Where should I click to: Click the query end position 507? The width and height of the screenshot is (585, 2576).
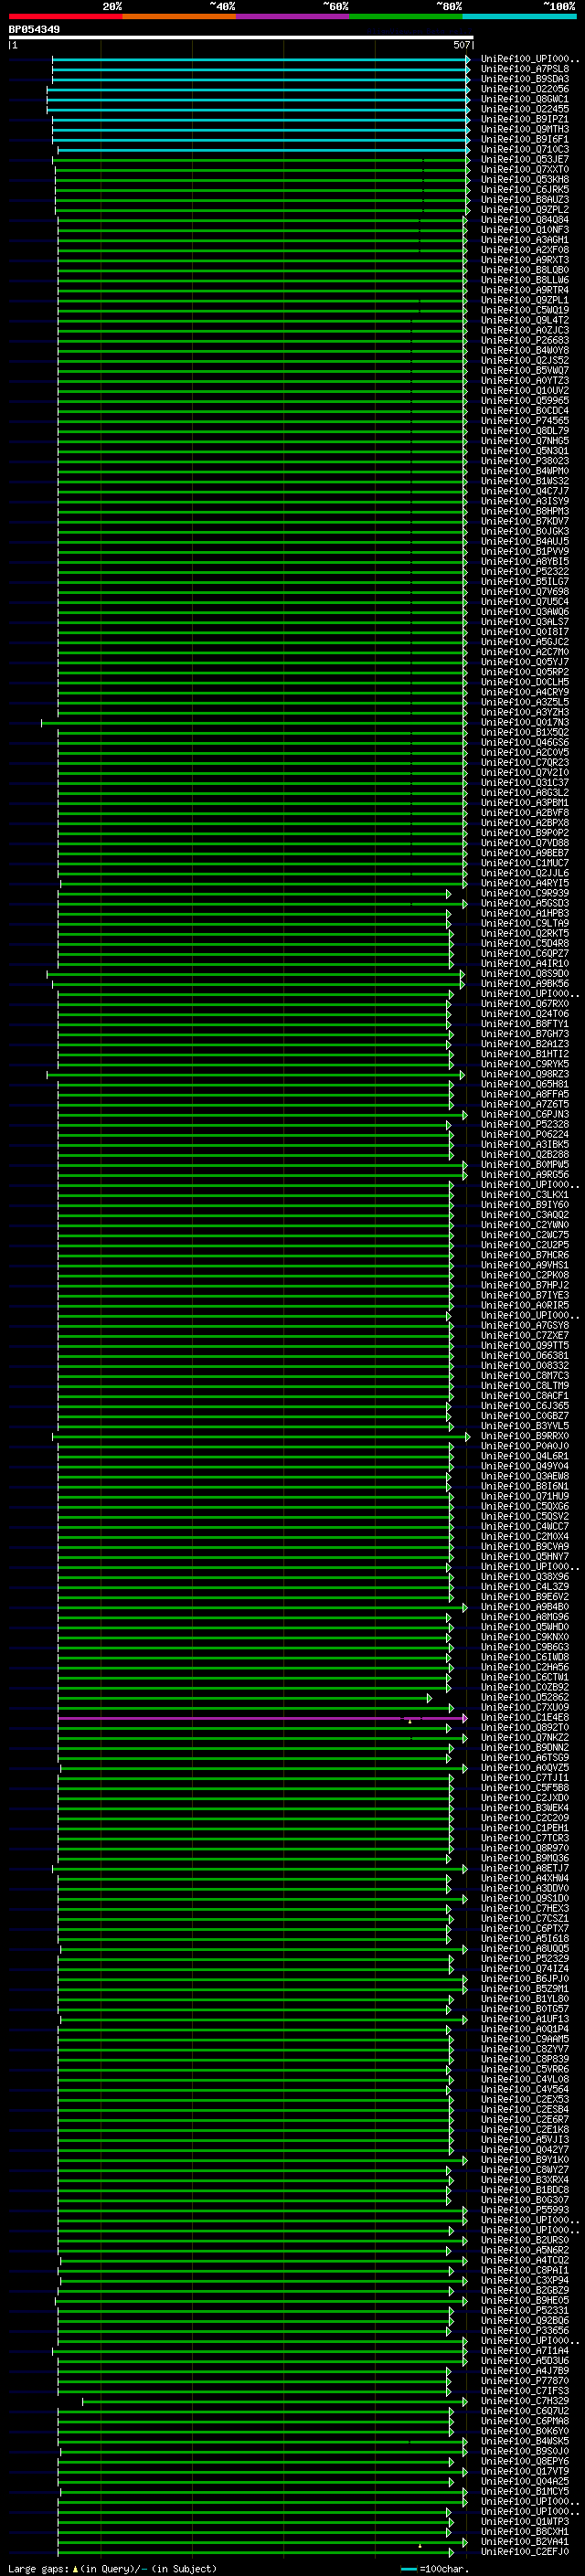pyautogui.click(x=461, y=45)
